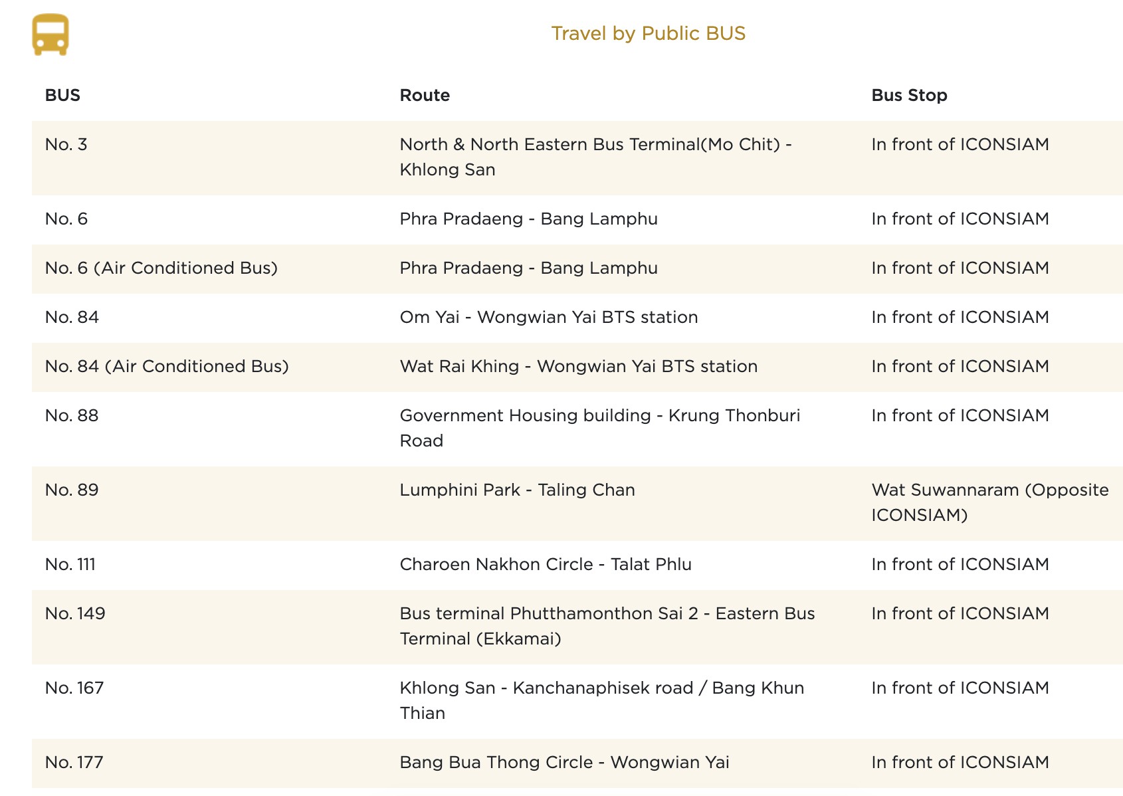Click Wat Suwannaram bus stop text

(x=989, y=502)
